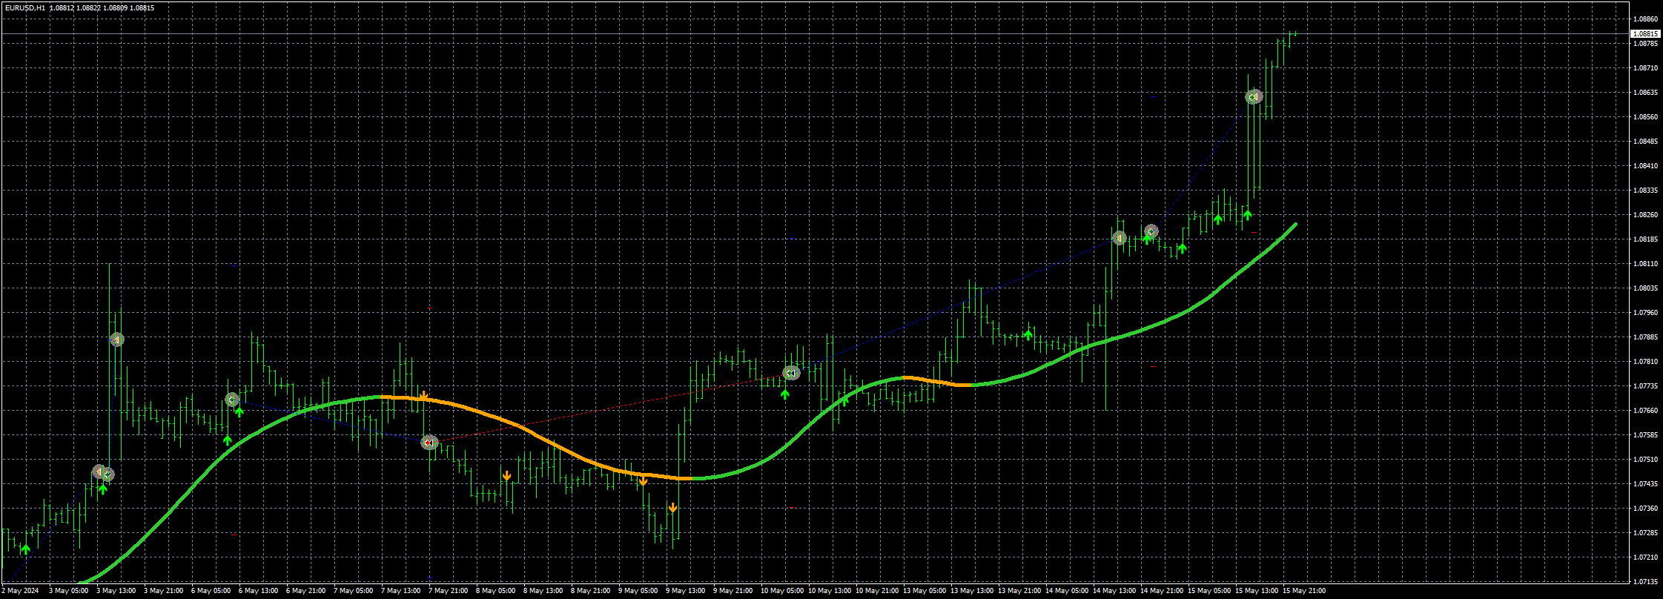The image size is (1663, 599).
Task: Select the orange down arrow on the moving average line
Action: point(423,397)
